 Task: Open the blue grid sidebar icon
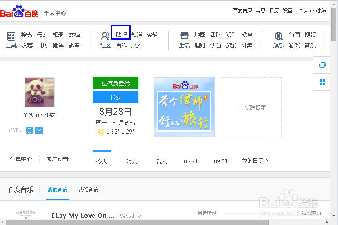[323, 82]
